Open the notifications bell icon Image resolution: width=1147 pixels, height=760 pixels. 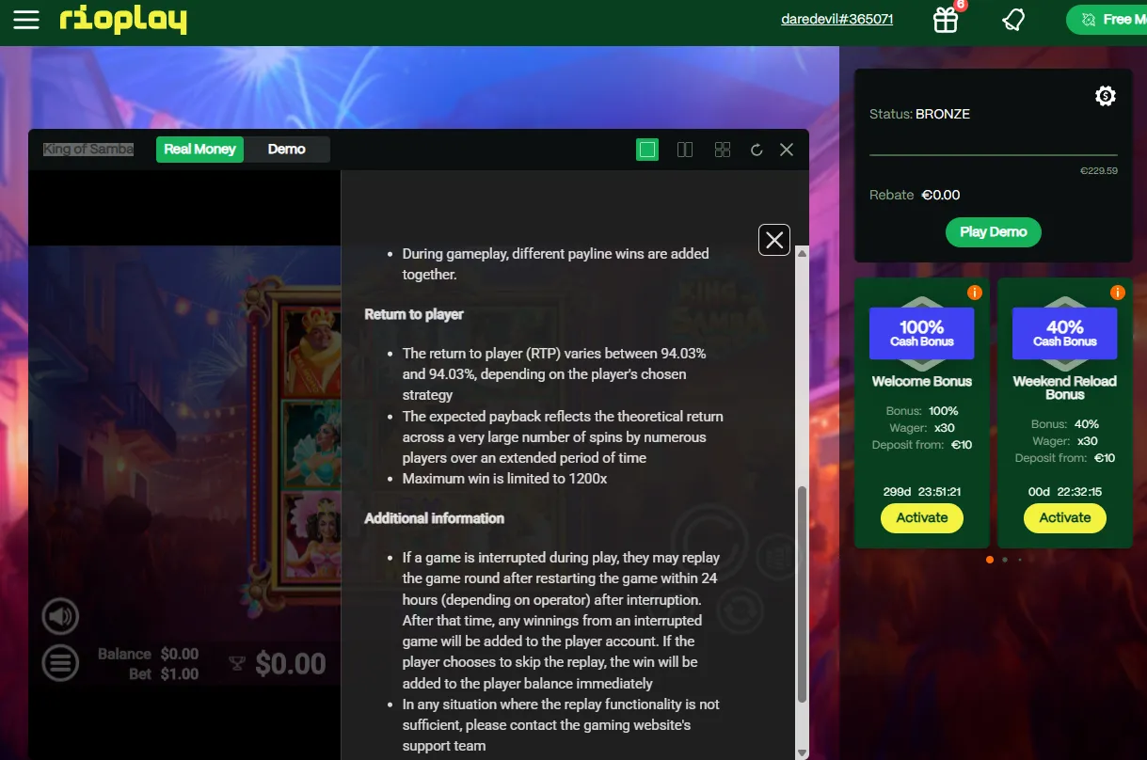pos(1013,20)
